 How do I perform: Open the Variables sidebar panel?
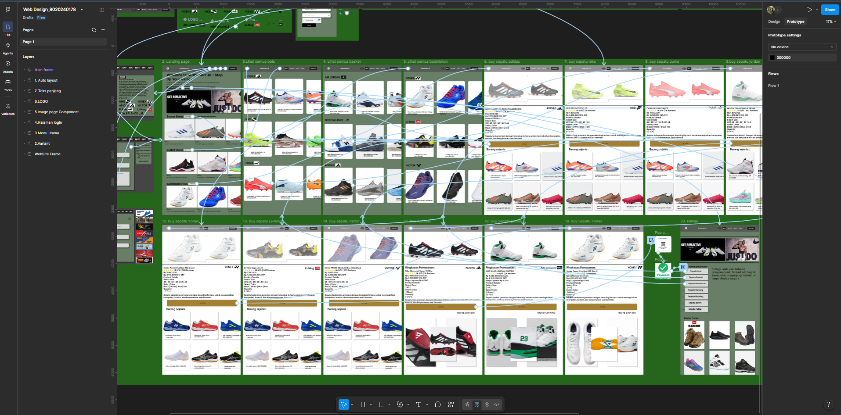pos(8,109)
